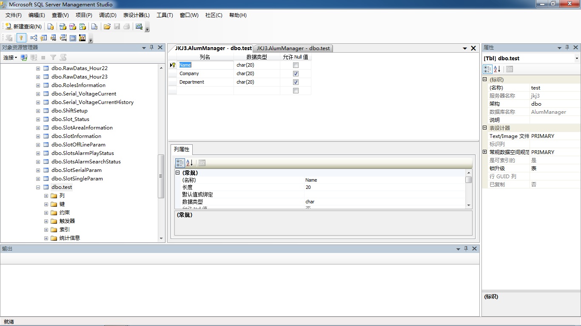This screenshot has width=581, height=326.
Task: Expand the 列 folder under dbo.test
Action: (46, 196)
